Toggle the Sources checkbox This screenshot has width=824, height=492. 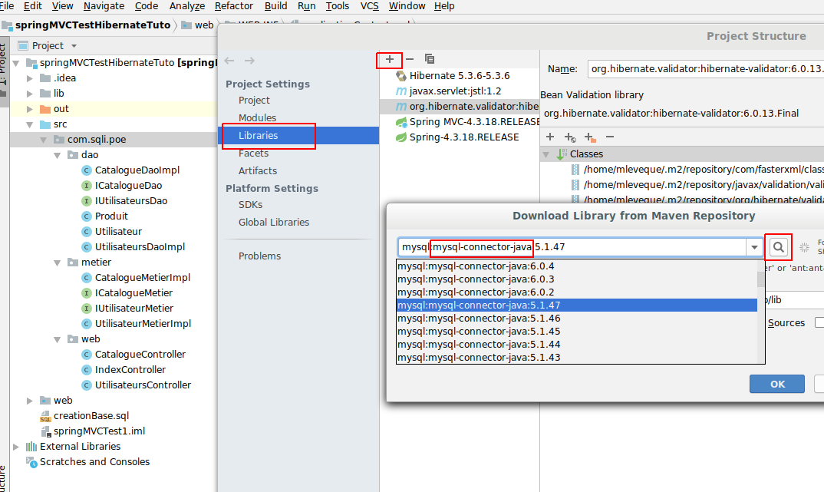point(820,323)
